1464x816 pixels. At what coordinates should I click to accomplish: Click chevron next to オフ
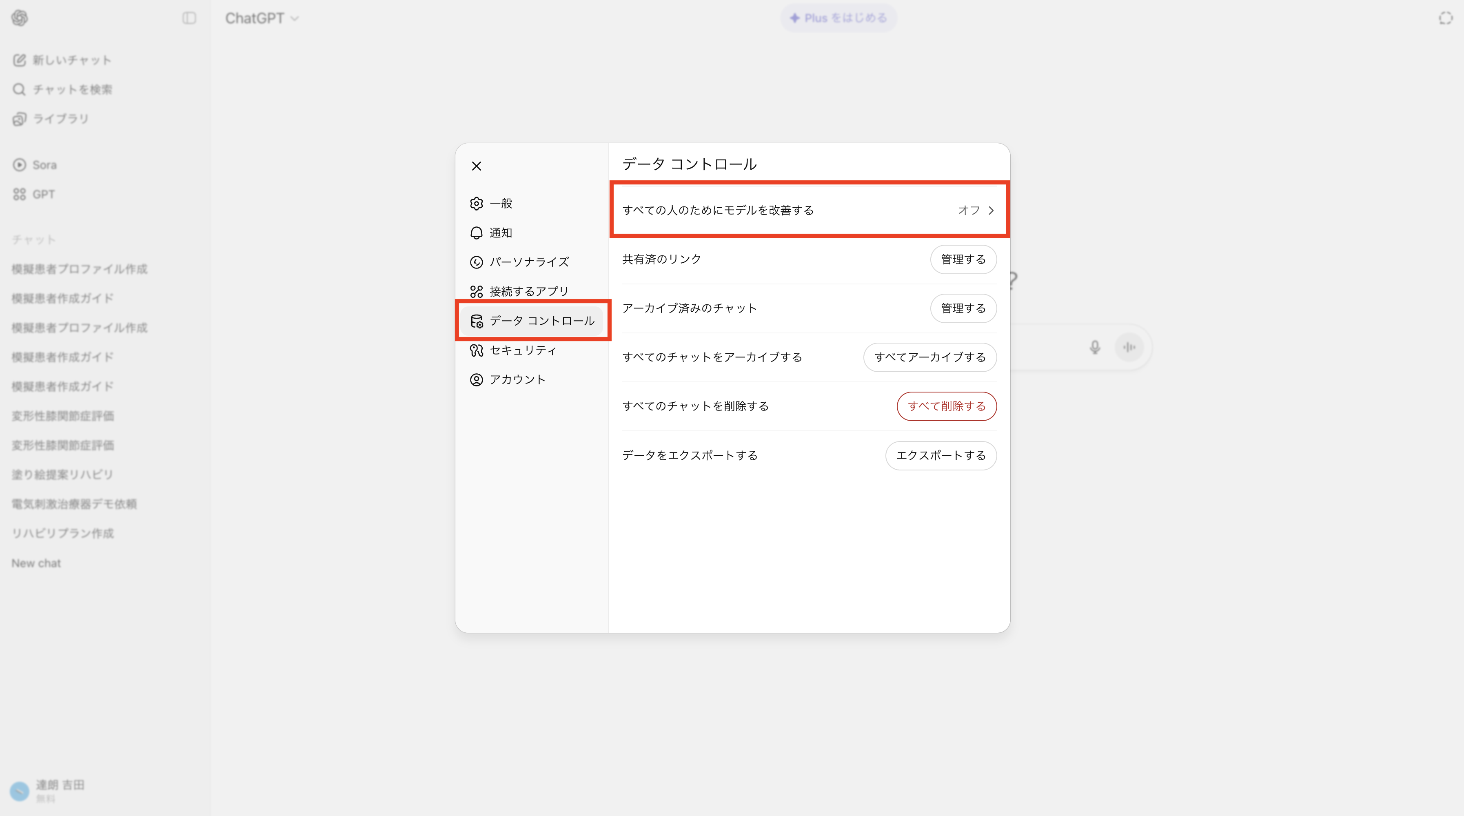991,210
